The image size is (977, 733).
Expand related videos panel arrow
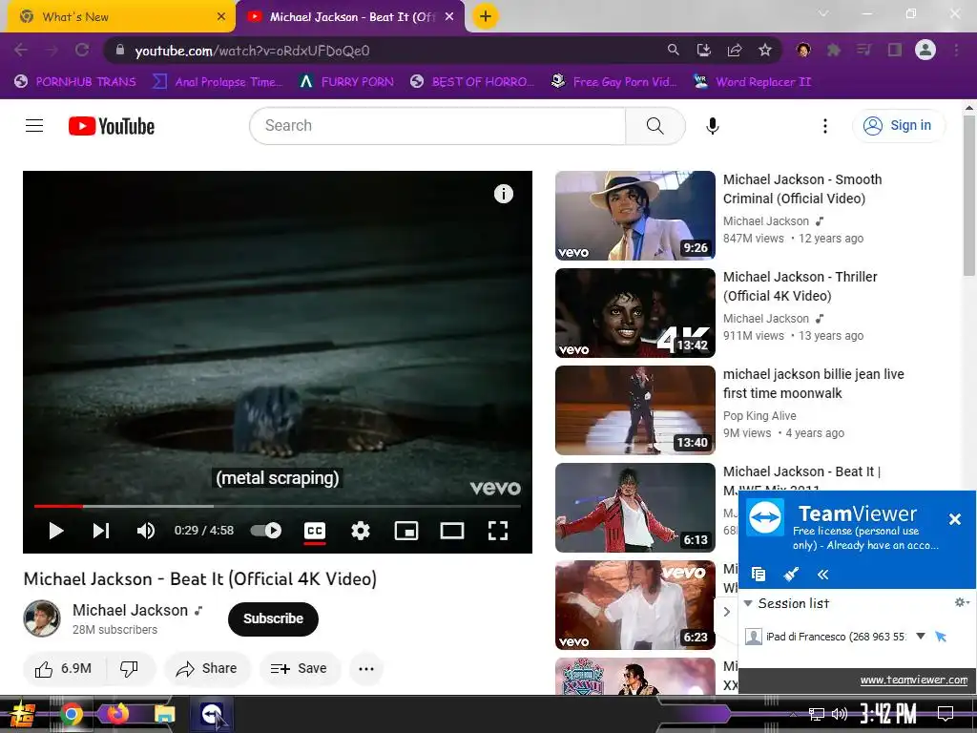[726, 612]
